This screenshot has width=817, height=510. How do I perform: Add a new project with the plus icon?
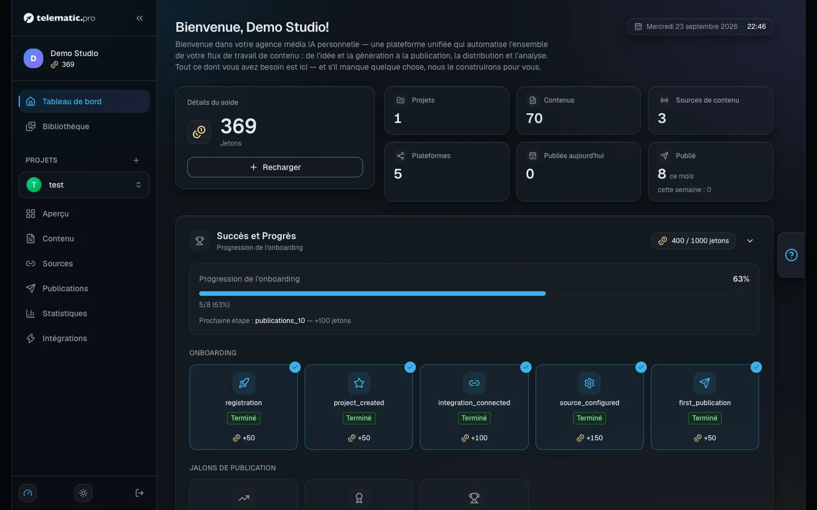click(x=136, y=160)
